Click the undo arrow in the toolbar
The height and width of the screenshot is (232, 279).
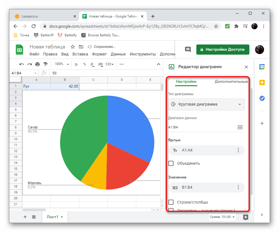[x=22, y=64]
